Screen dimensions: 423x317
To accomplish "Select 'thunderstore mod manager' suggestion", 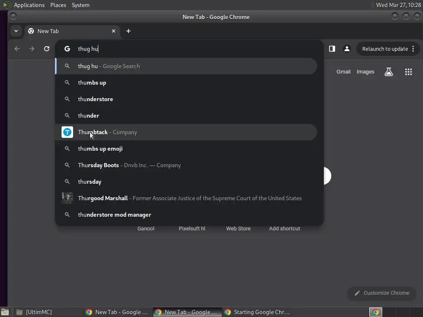I will (186, 215).
